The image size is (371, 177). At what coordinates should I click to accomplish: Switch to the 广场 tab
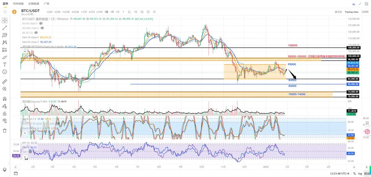[46, 4]
